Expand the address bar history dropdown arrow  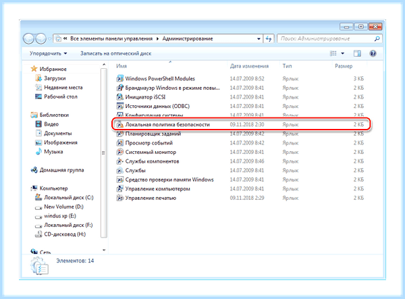(259, 38)
